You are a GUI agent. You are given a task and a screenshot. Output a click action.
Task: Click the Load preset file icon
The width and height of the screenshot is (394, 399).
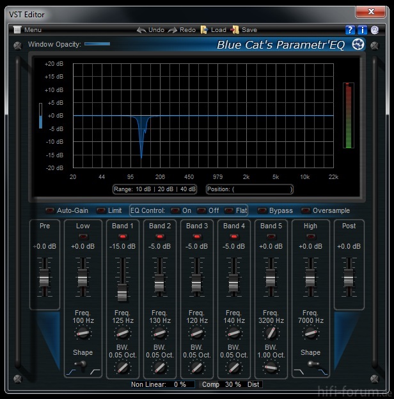204,30
